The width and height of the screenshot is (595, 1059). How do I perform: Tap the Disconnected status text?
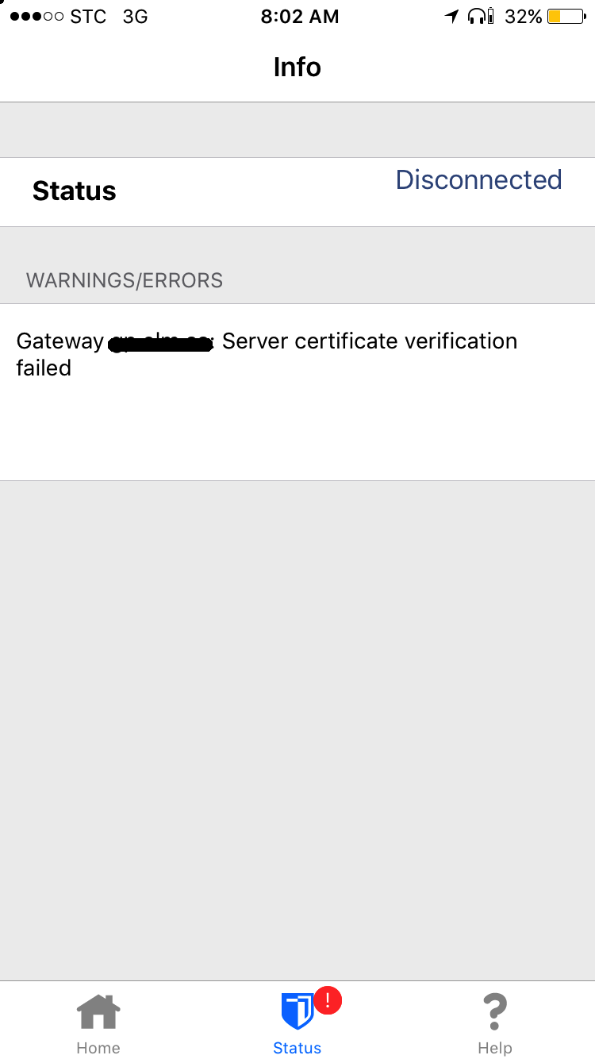coord(478,180)
